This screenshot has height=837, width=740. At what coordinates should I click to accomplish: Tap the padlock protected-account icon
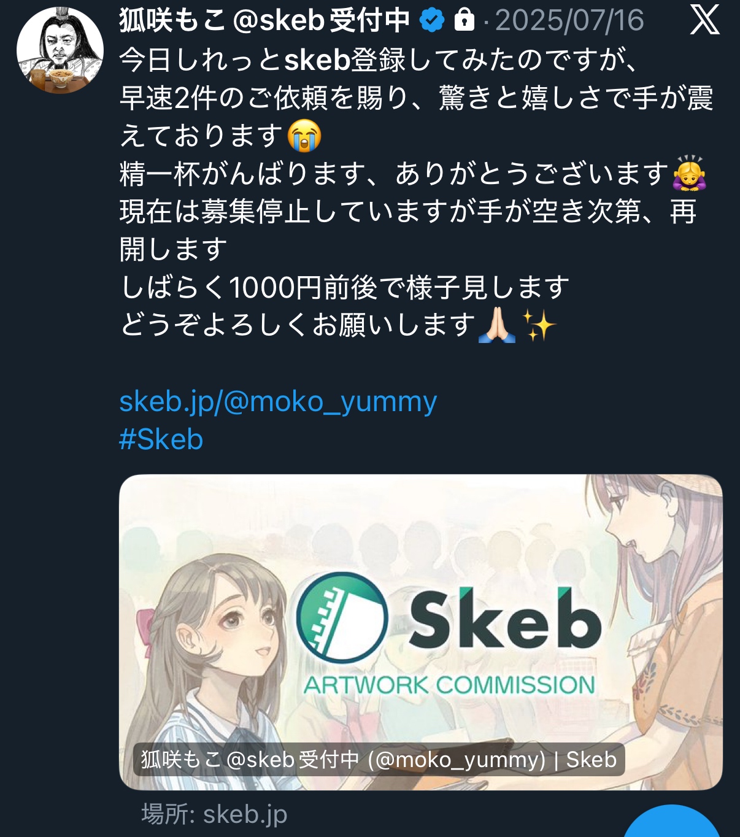[464, 20]
